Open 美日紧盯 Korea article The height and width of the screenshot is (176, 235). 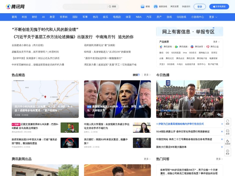coord(106,141)
